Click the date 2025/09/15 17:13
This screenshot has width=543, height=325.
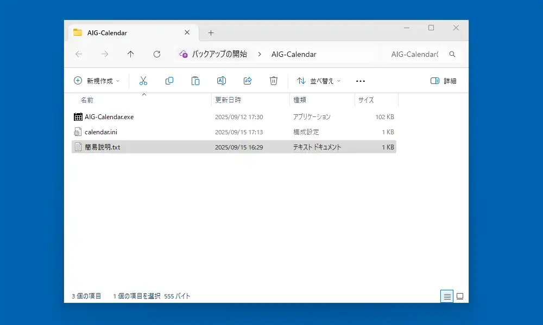click(x=239, y=132)
